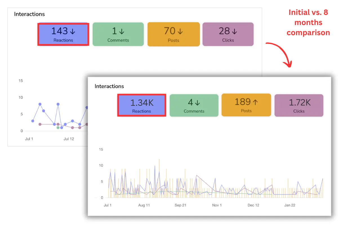Click the 1.72K Clicks metric card
Image resolution: width=338 pixels, height=225 pixels.
point(299,105)
